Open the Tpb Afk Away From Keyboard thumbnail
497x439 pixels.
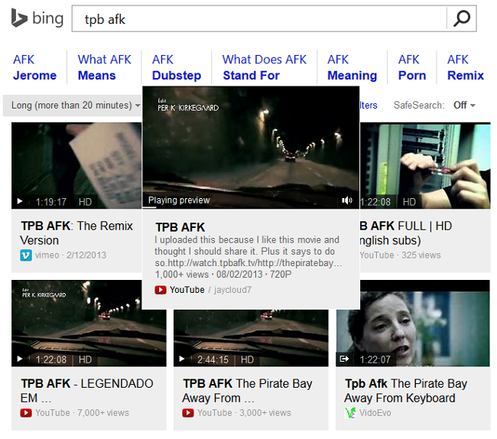(x=413, y=324)
